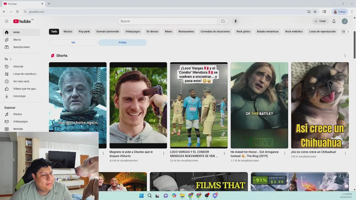Click the magnifier search button
The image size is (356, 200).
223,21
